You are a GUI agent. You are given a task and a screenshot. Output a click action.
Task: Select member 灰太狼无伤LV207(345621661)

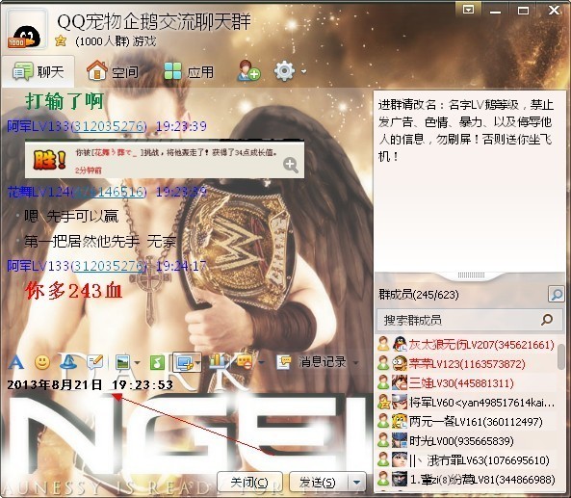466,344
